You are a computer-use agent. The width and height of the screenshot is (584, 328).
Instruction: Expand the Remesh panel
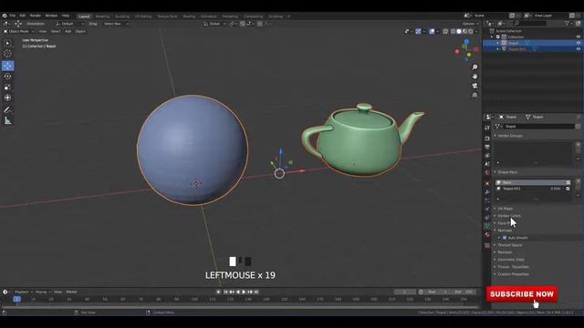coord(505,252)
